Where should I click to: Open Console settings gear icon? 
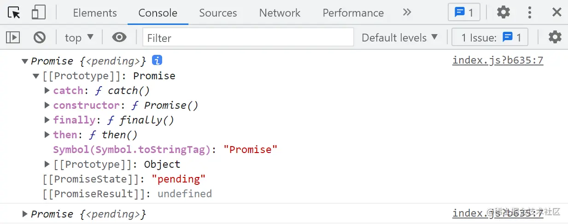point(555,37)
